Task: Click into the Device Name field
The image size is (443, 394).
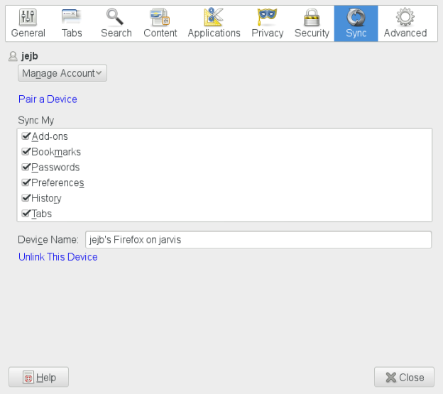Action: click(258, 240)
